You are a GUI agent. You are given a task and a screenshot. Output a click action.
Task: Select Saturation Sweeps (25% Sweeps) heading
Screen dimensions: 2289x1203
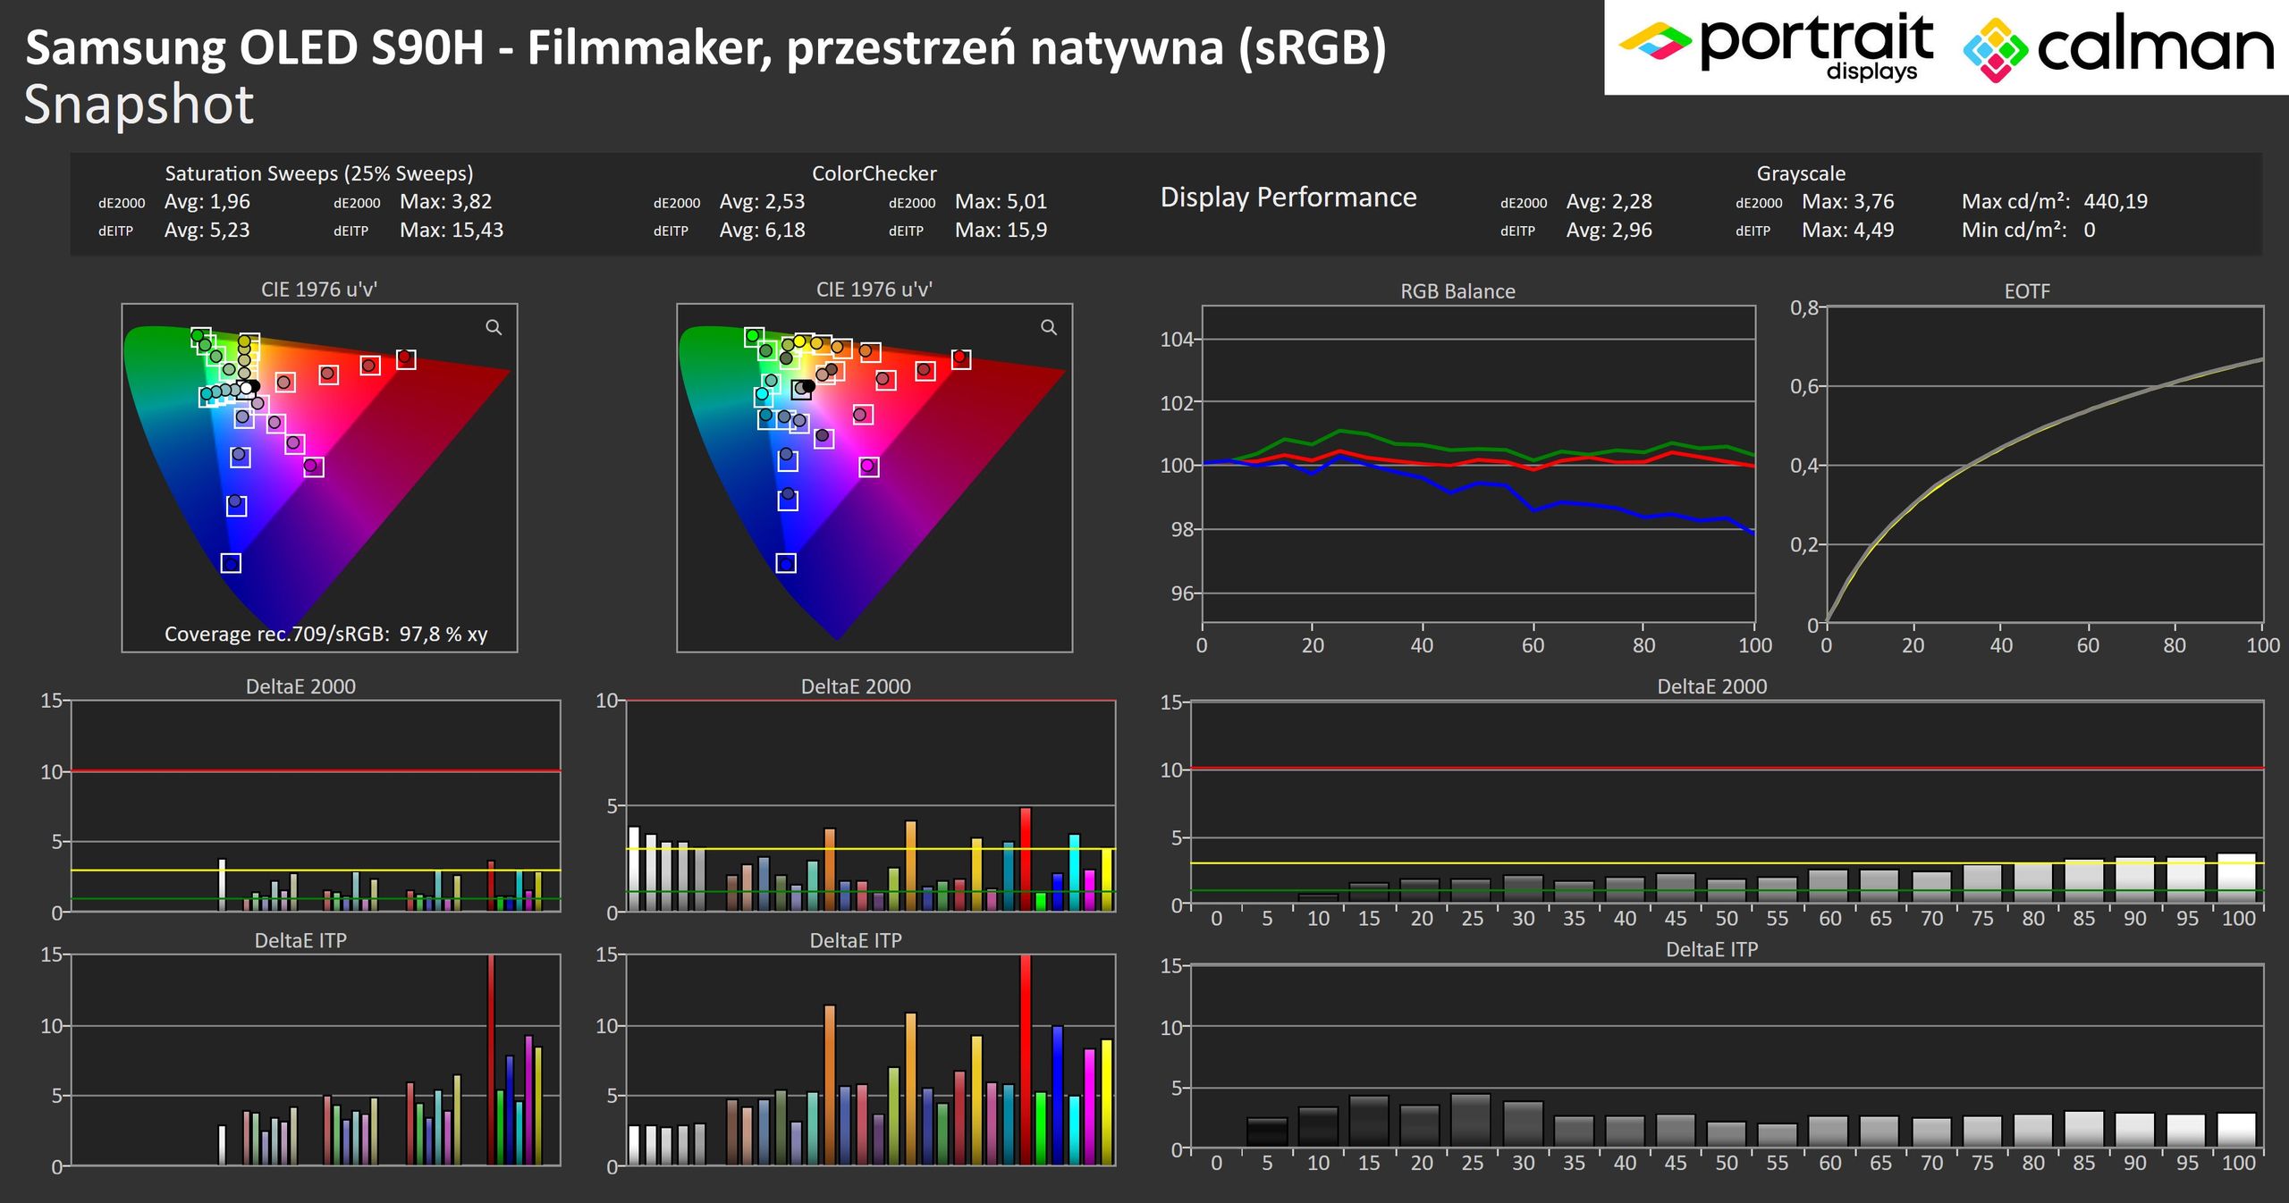click(x=319, y=173)
